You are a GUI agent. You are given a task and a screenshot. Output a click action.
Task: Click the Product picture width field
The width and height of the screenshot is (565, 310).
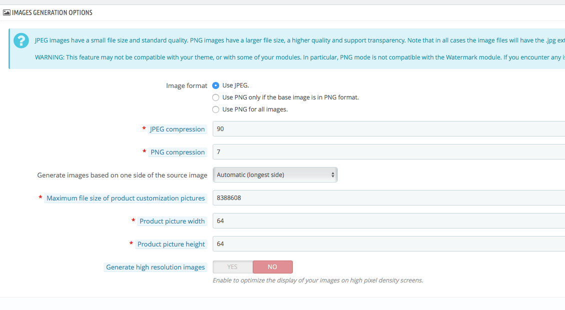click(389, 221)
